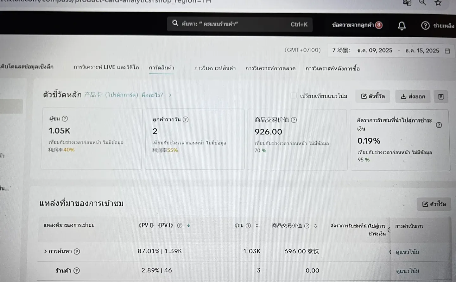456x282 pixels.
Task: Click the magnifier icon in the search bar
Action: pos(175,23)
